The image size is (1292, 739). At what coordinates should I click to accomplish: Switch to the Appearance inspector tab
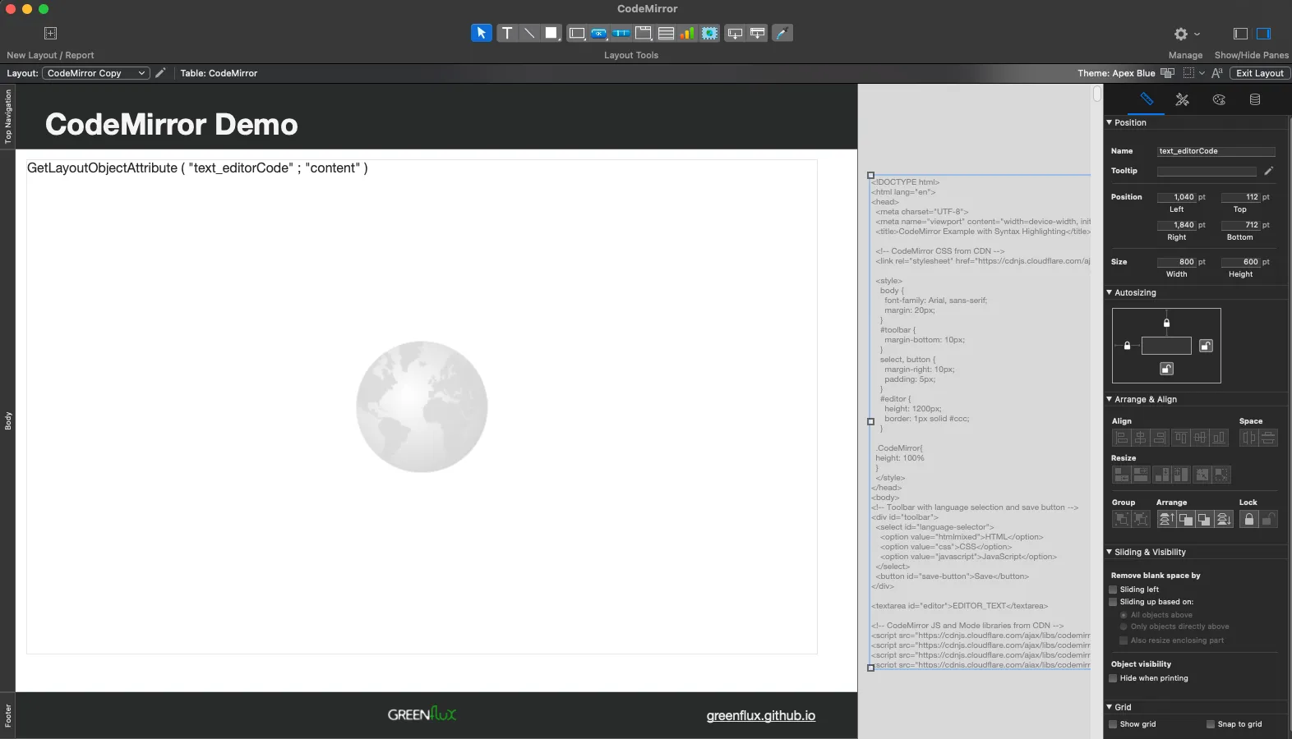pyautogui.click(x=1219, y=99)
